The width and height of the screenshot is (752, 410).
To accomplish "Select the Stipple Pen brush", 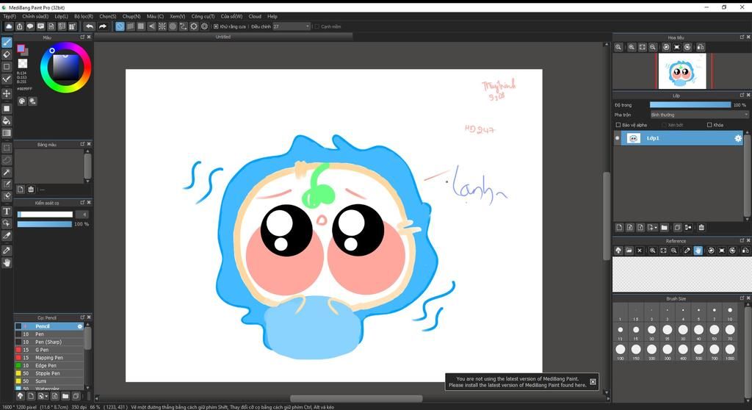I will point(49,373).
